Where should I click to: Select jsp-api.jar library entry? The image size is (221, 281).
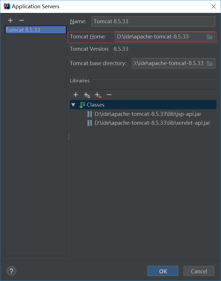(x=148, y=114)
